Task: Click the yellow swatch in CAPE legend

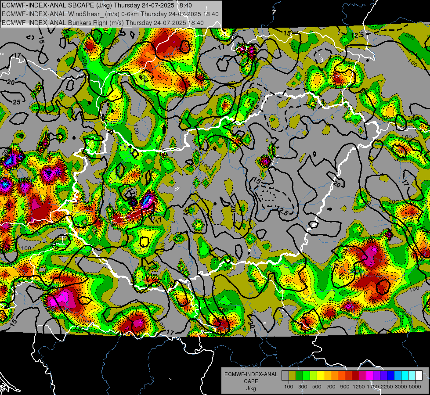Action: pyautogui.click(x=320, y=375)
